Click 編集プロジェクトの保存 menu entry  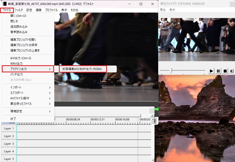click(24, 45)
